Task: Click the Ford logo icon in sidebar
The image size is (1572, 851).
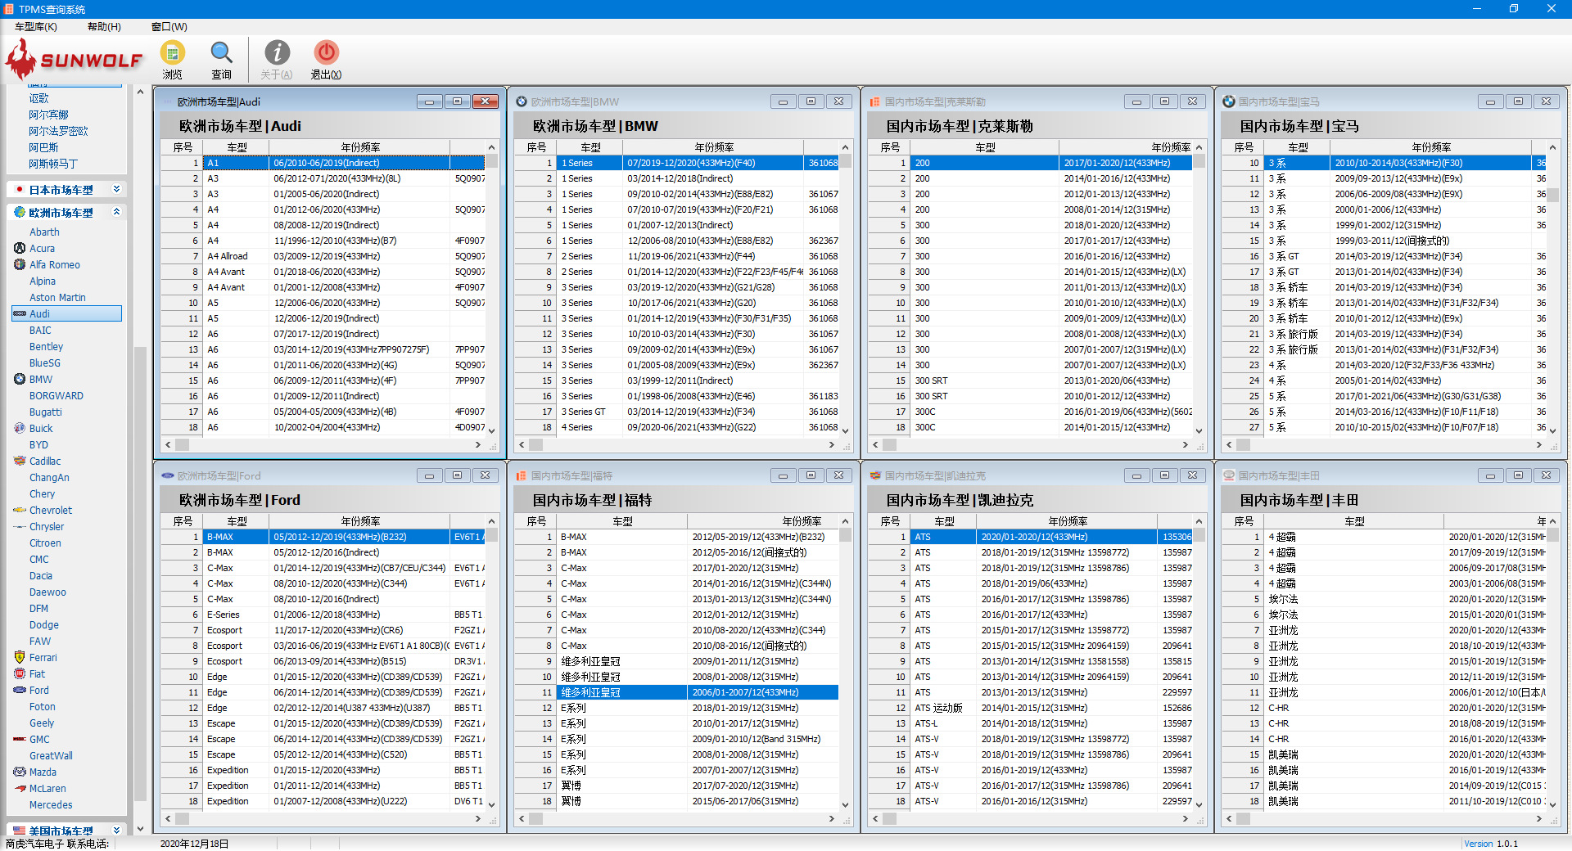Action: click(20, 690)
